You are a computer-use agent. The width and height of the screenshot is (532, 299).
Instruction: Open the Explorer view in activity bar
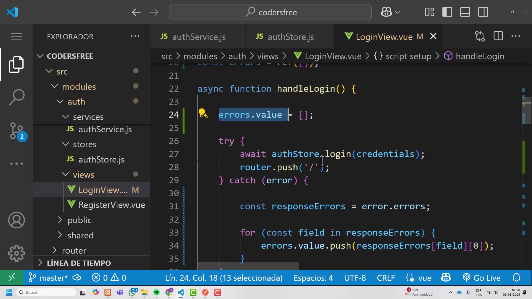[16, 65]
